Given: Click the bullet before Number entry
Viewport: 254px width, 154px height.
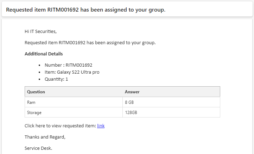Looking at the screenshot, I should (x=39, y=65).
